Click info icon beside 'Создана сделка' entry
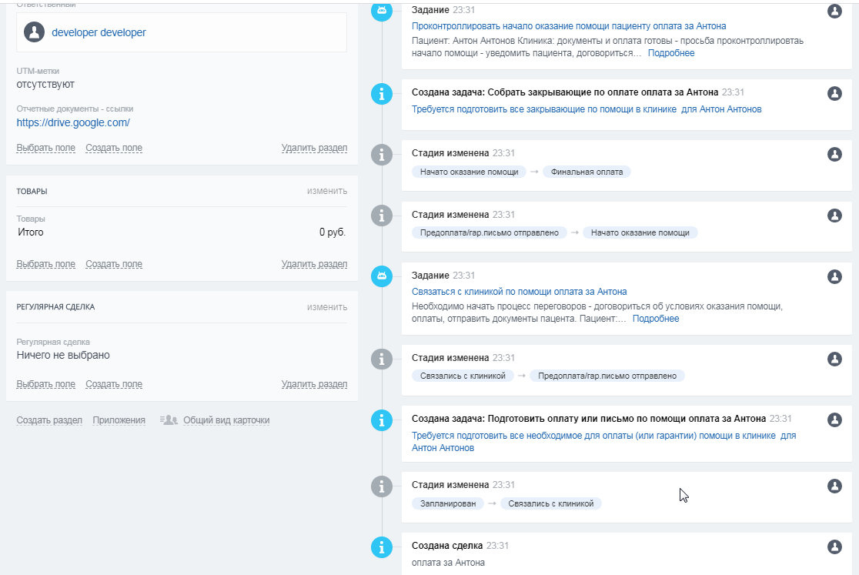Image resolution: width=859 pixels, height=575 pixels. pyautogui.click(x=382, y=547)
